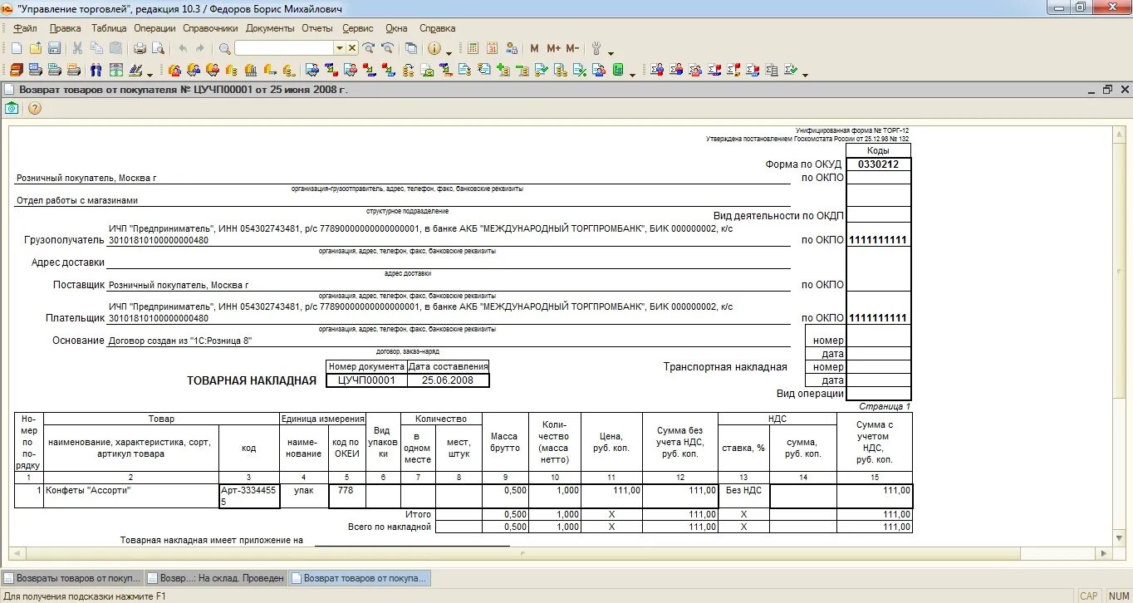This screenshot has height=603, width=1133.
Task: Click the user lock icon
Action: click(x=512, y=49)
